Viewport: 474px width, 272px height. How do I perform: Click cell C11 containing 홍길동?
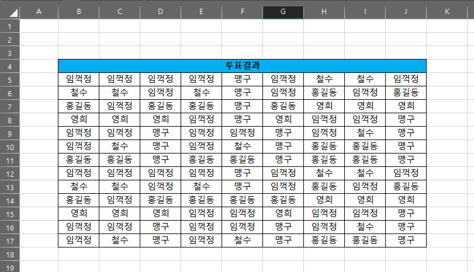click(119, 160)
